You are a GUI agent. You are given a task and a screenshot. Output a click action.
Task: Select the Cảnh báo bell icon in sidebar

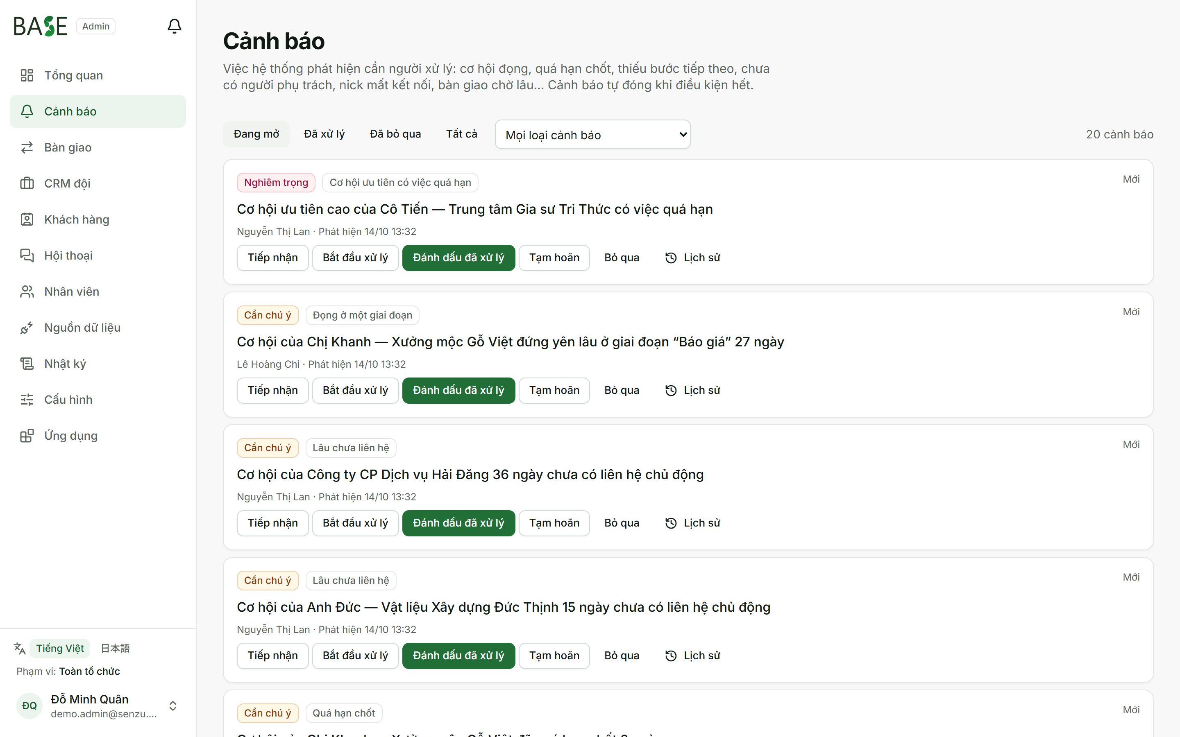click(x=27, y=112)
